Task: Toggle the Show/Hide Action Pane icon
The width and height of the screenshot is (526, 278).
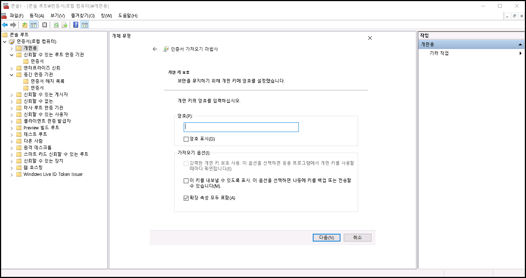Action: click(x=85, y=25)
